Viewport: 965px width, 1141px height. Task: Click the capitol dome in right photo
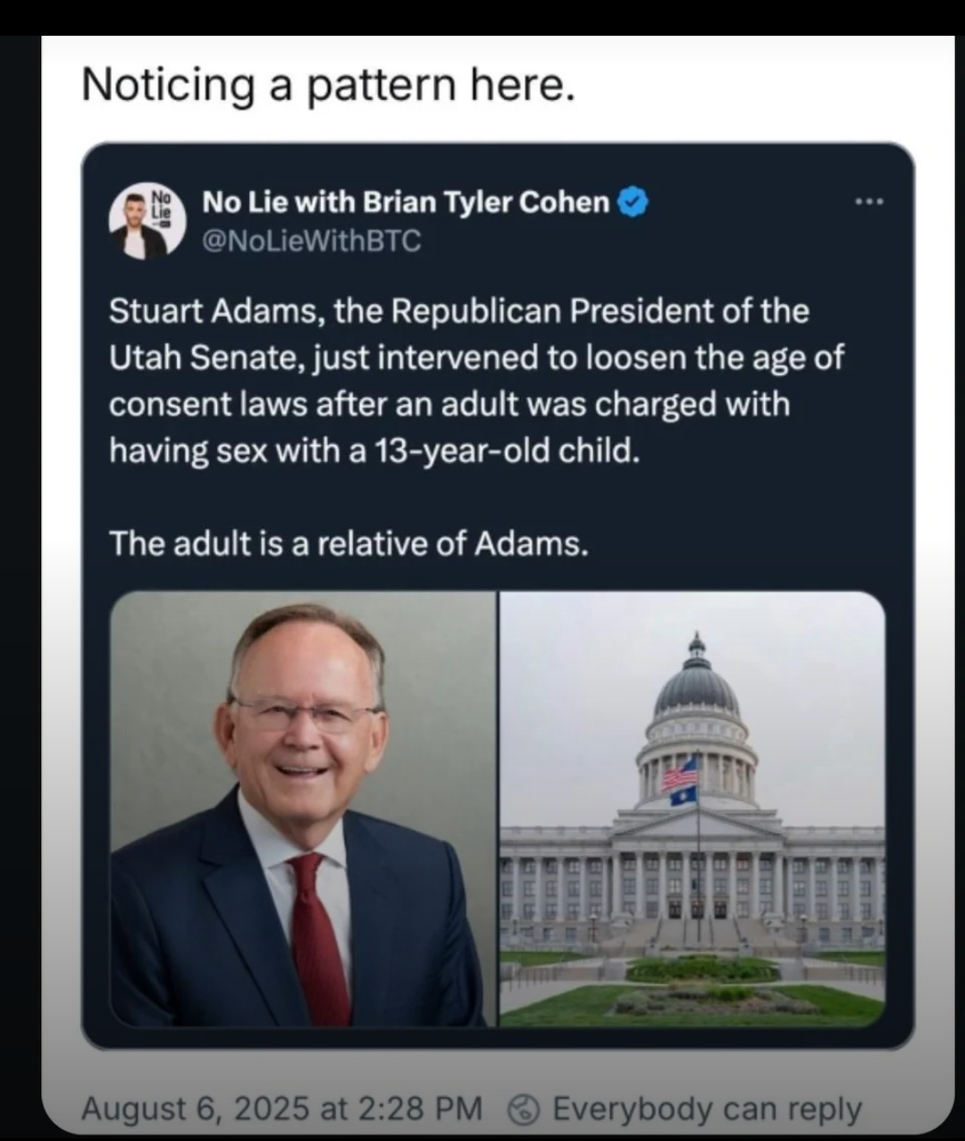[x=696, y=679]
